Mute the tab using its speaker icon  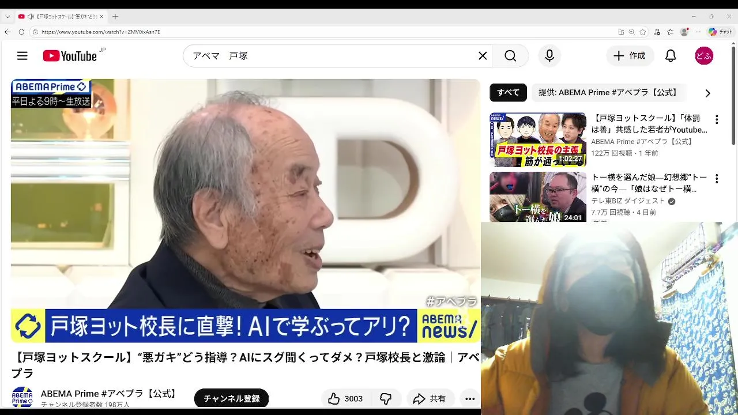pos(31,17)
